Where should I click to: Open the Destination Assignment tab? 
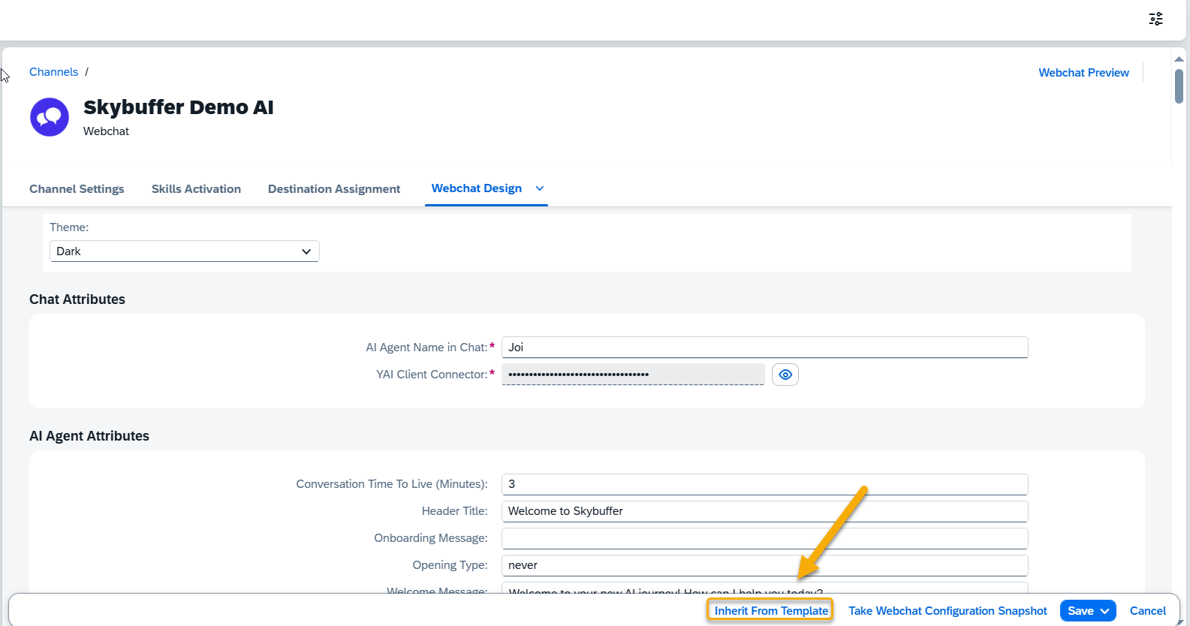tap(334, 189)
